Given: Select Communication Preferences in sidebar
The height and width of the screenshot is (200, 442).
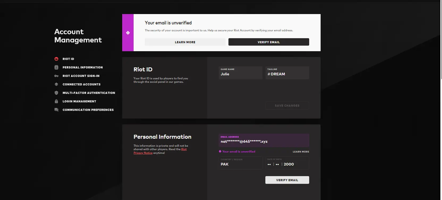Looking at the screenshot, I should 88,110.
